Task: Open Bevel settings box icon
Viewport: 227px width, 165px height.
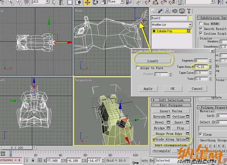Action: click(169, 122)
